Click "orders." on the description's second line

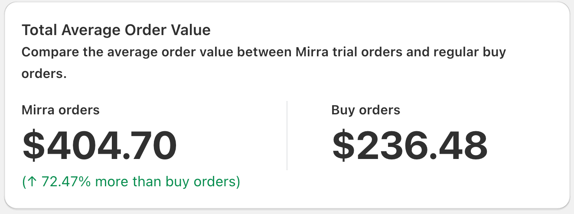click(44, 74)
